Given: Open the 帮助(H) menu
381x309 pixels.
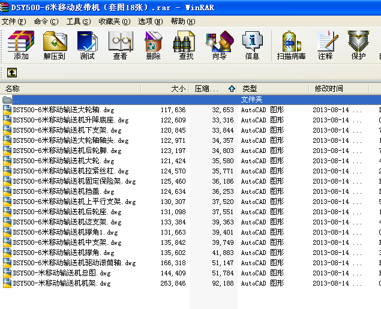Looking at the screenshot, I should 183,22.
